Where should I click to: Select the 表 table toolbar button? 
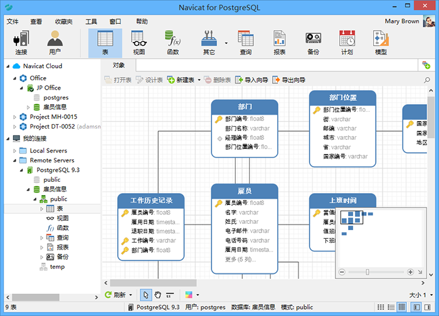pos(105,43)
